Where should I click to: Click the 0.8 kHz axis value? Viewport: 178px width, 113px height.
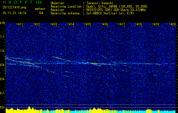[x=2, y=79]
